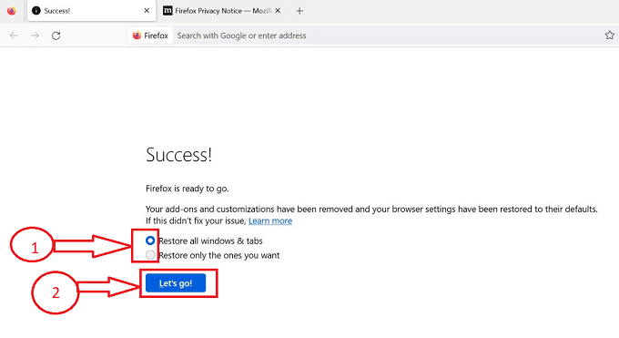Viewport: 619px width, 338px height.
Task: Click the Firefox identity icon in the address bar
Action: (x=150, y=36)
